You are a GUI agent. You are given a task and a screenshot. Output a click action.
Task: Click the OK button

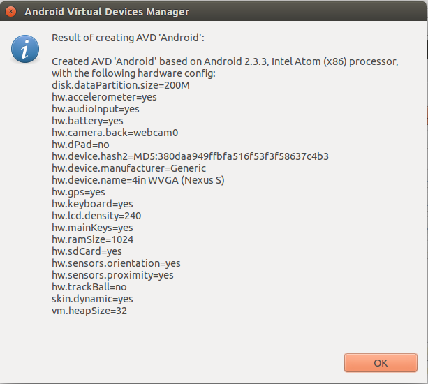click(x=381, y=363)
